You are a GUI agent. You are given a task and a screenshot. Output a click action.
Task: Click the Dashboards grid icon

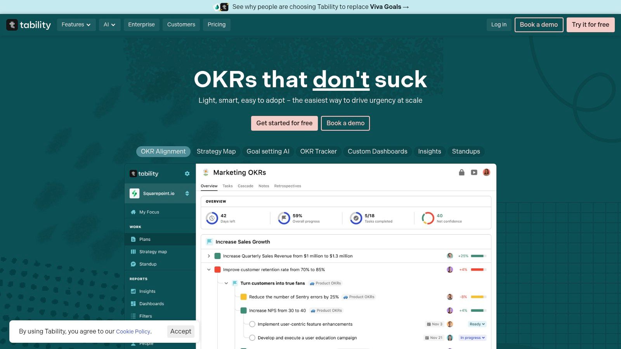133,304
